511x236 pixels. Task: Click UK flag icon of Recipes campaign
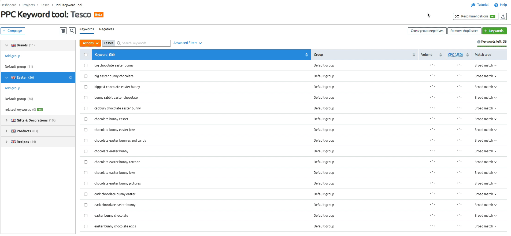pyautogui.click(x=13, y=142)
